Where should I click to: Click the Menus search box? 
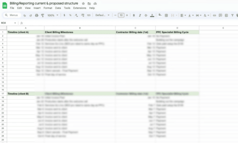12,15
